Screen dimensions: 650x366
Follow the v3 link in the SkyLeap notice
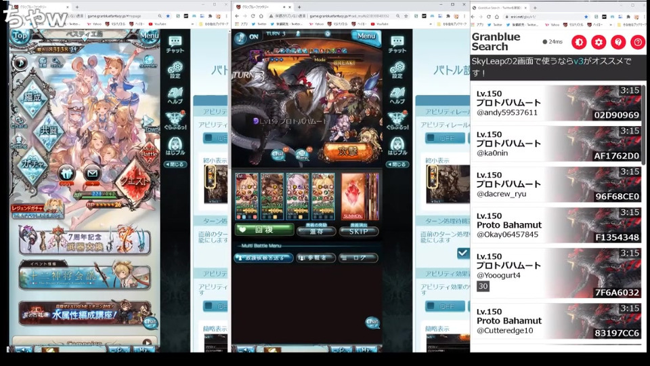click(x=578, y=61)
